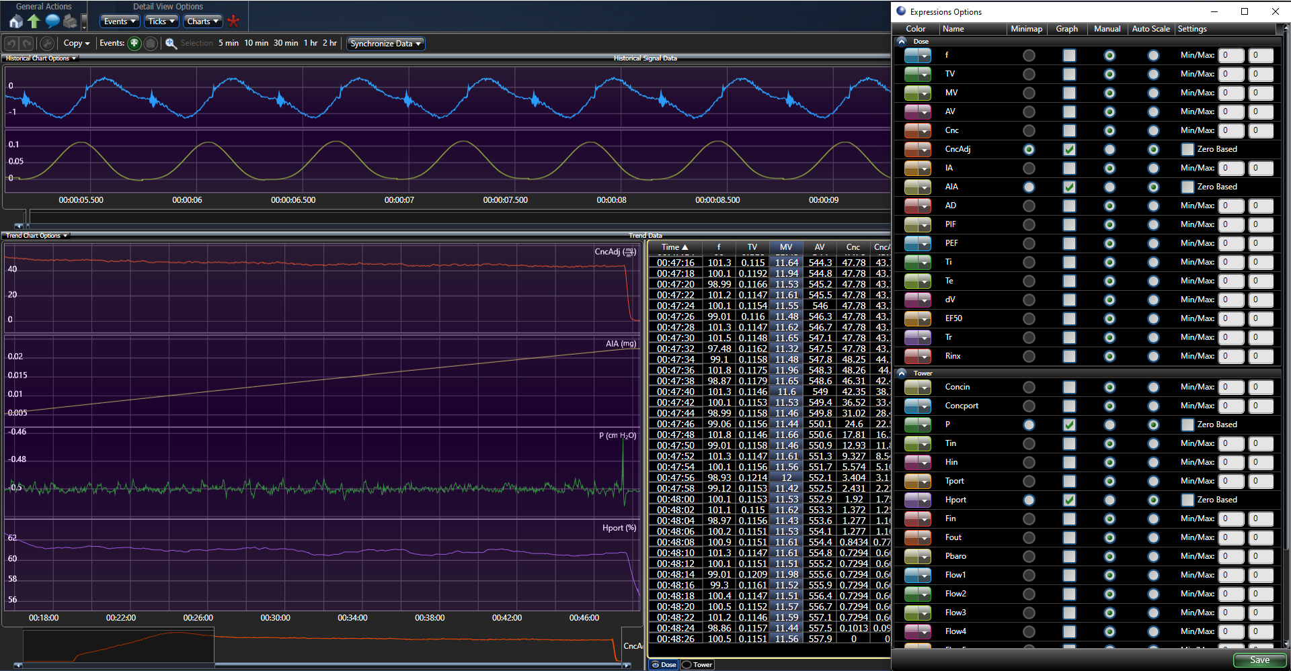The width and height of the screenshot is (1291, 671).
Task: Switch to the Tower data tab
Action: pos(697,664)
